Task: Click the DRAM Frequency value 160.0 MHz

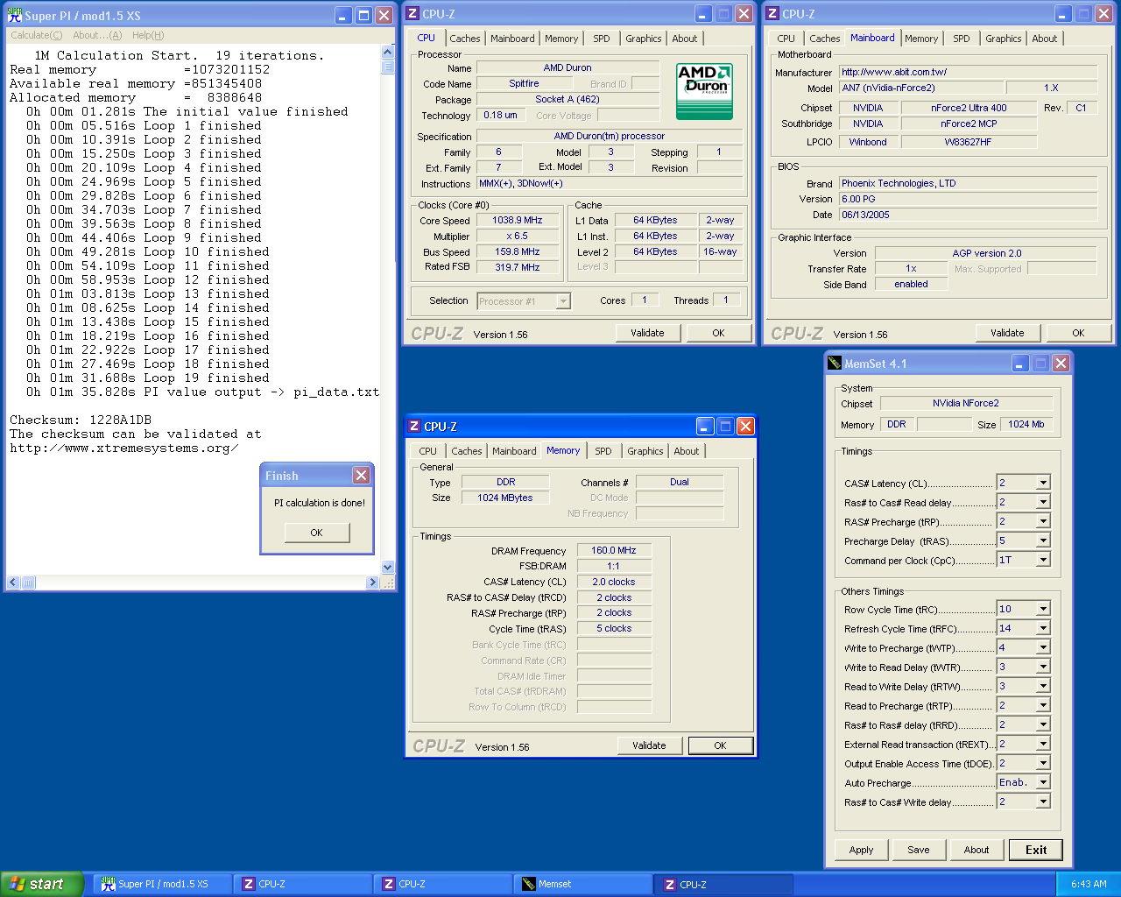Action: [x=614, y=550]
